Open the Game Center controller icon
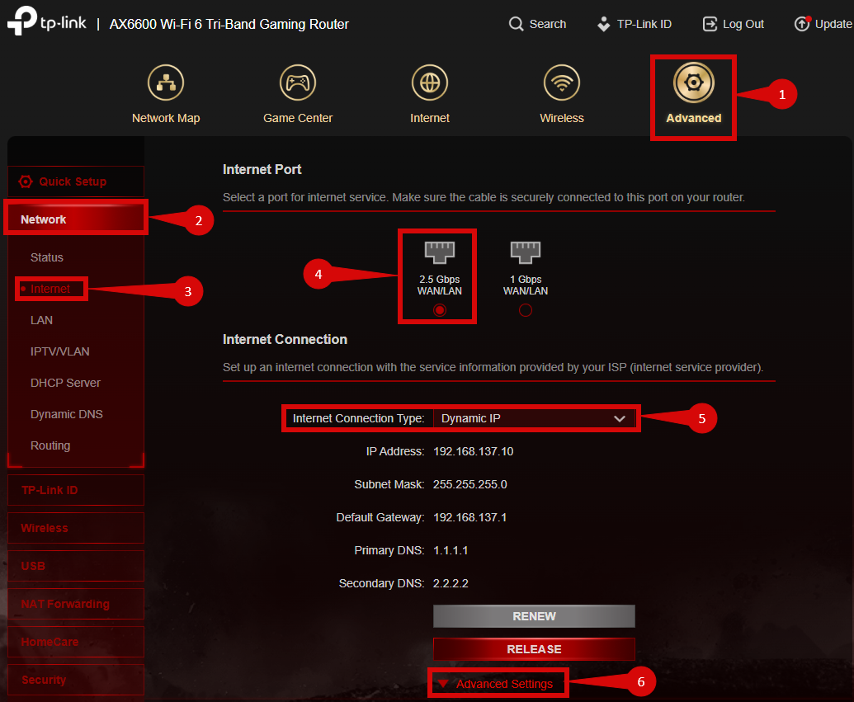854x702 pixels. tap(297, 82)
